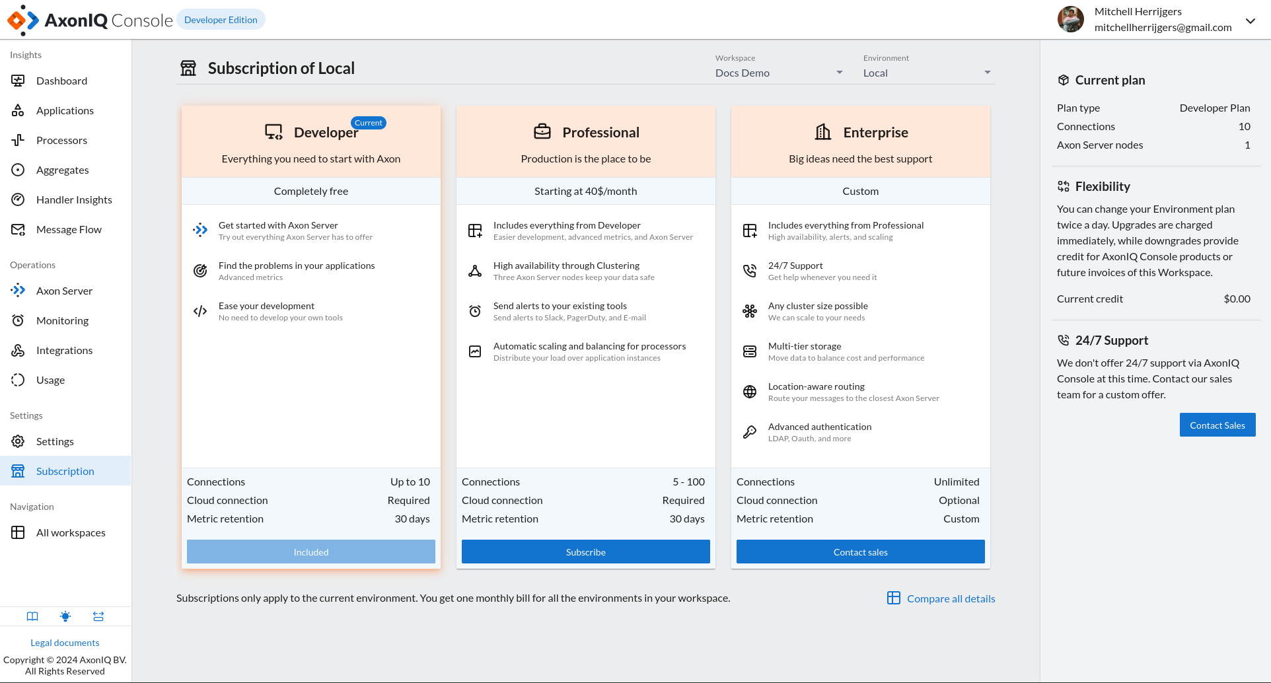Open the Environment dropdown showing Local
This screenshot has height=683, width=1271.
click(x=927, y=73)
